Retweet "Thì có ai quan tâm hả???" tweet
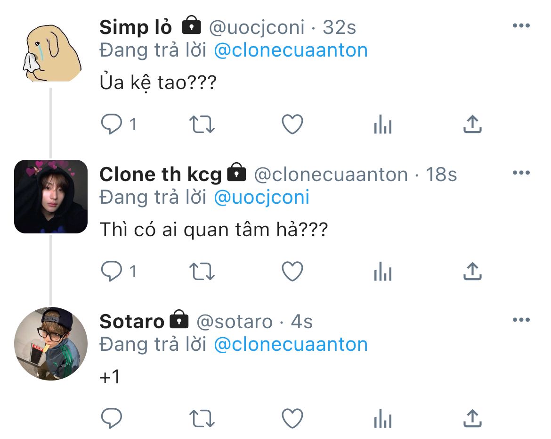The height and width of the screenshot is (439, 551). 202,271
